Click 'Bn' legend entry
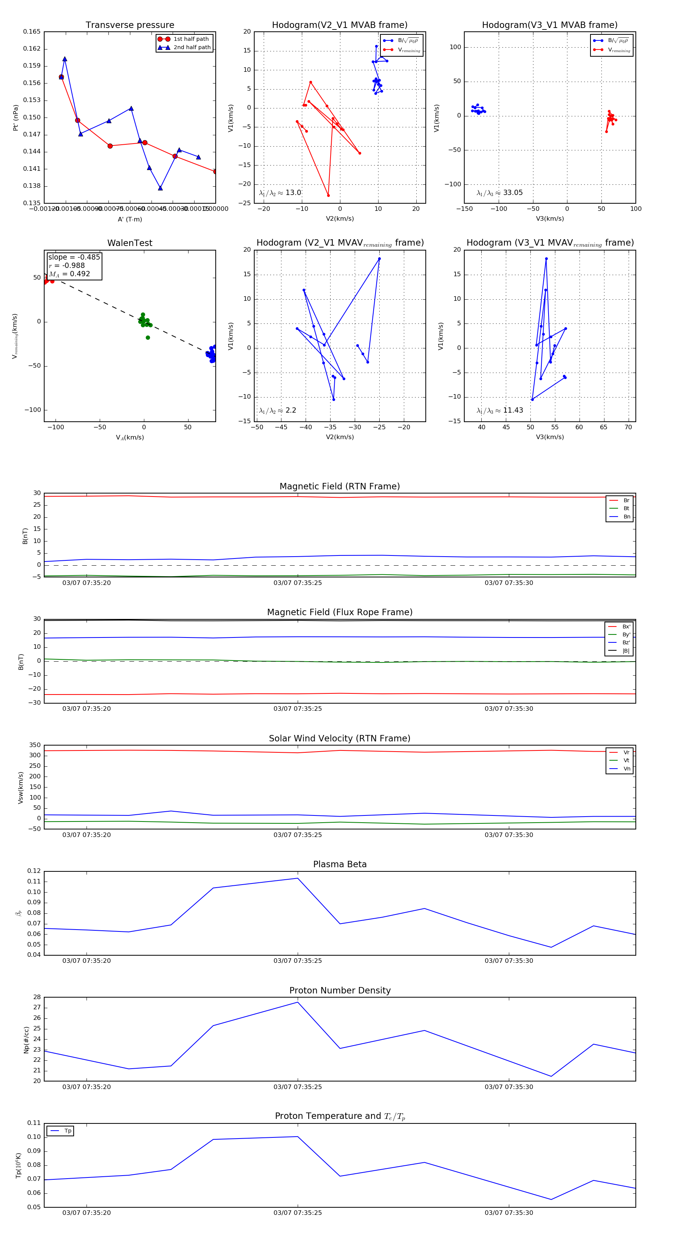Screen dimensions: 680x1247 click(x=620, y=517)
